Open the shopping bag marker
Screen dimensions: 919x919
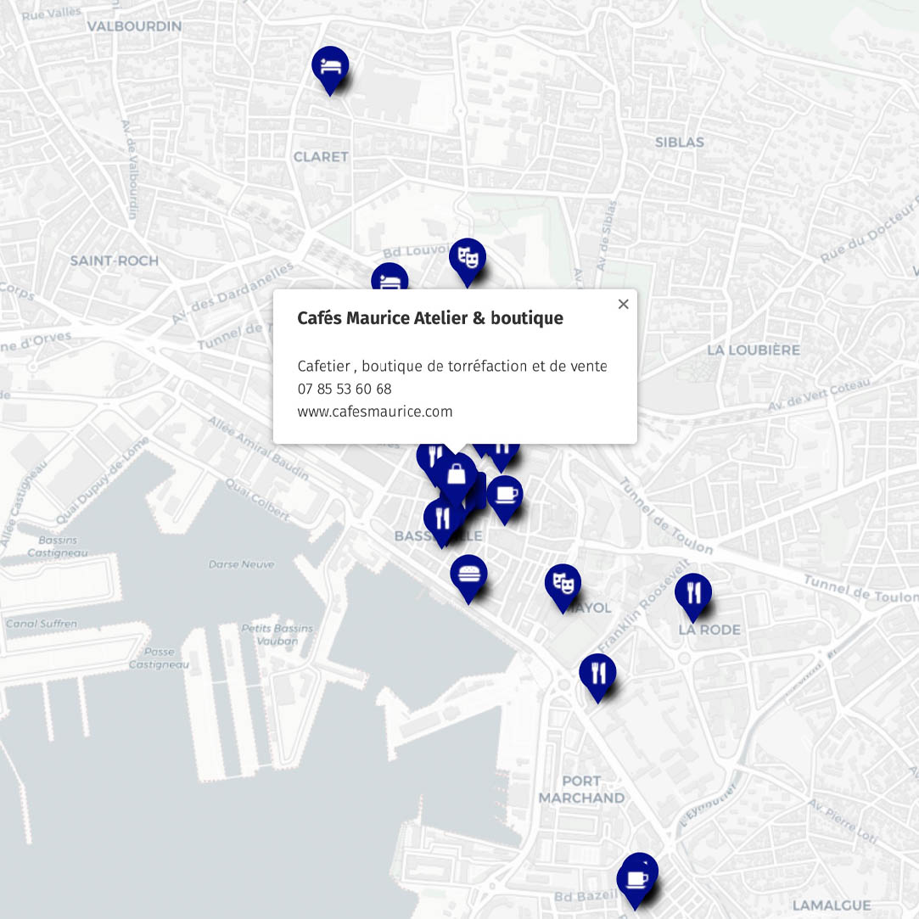tap(456, 478)
